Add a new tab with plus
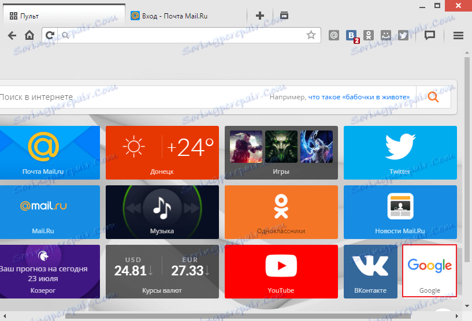Screen dimensions: 472x321 [x=260, y=16]
